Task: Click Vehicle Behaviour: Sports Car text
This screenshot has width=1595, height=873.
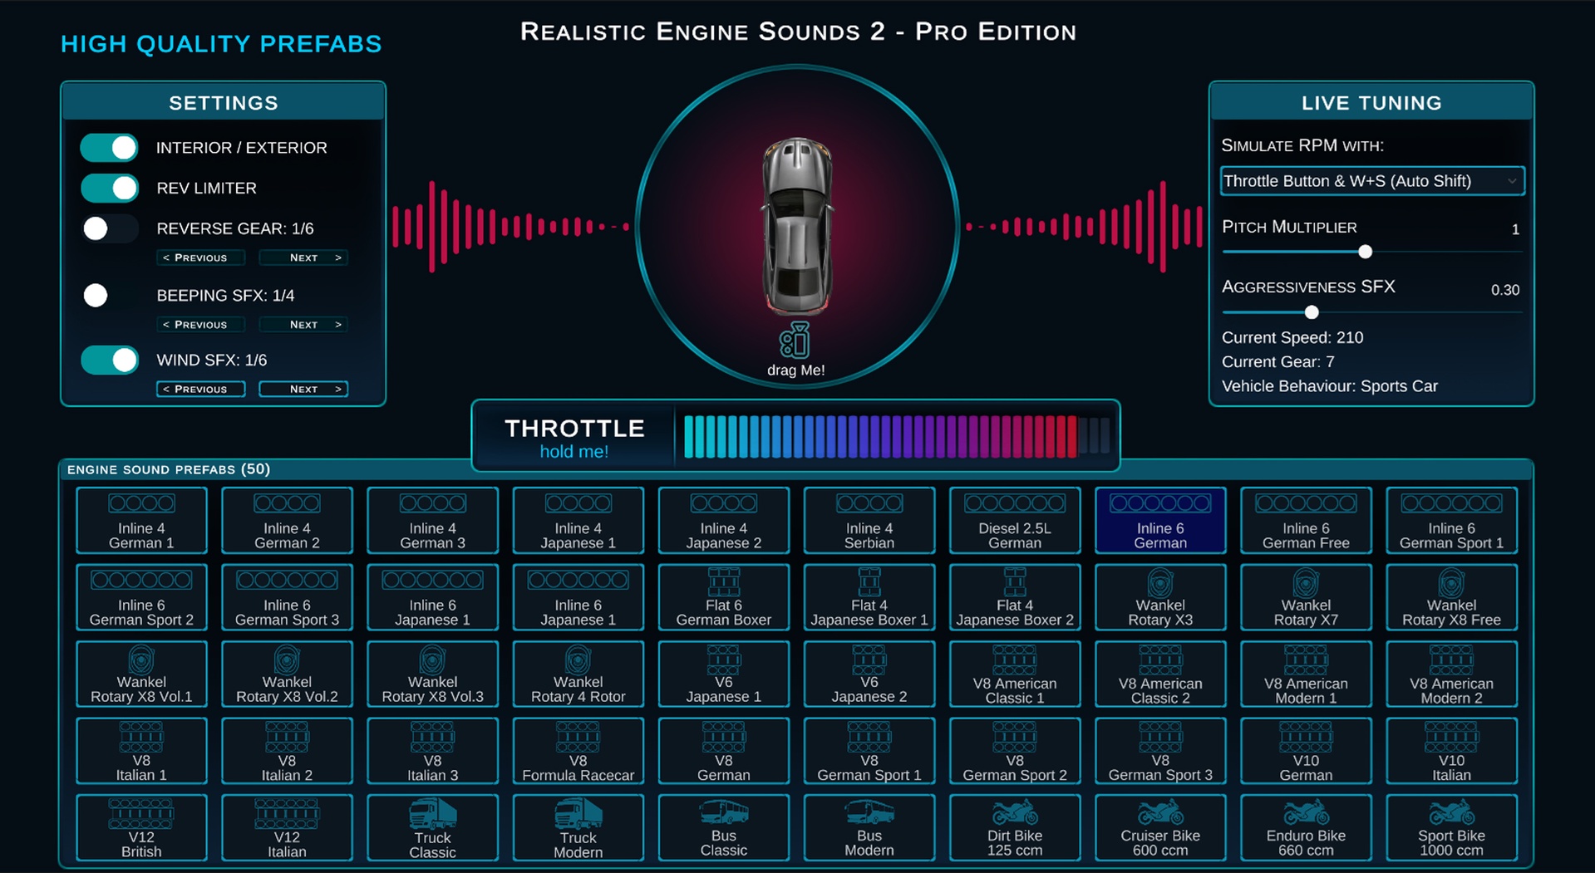Action: click(x=1330, y=386)
